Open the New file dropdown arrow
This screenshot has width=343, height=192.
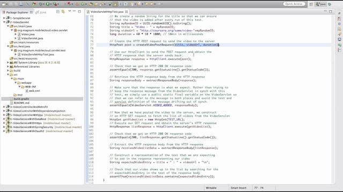coord(7,4)
